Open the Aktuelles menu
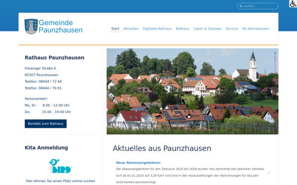Image resolution: width=297 pixels, height=185 pixels. click(x=131, y=29)
